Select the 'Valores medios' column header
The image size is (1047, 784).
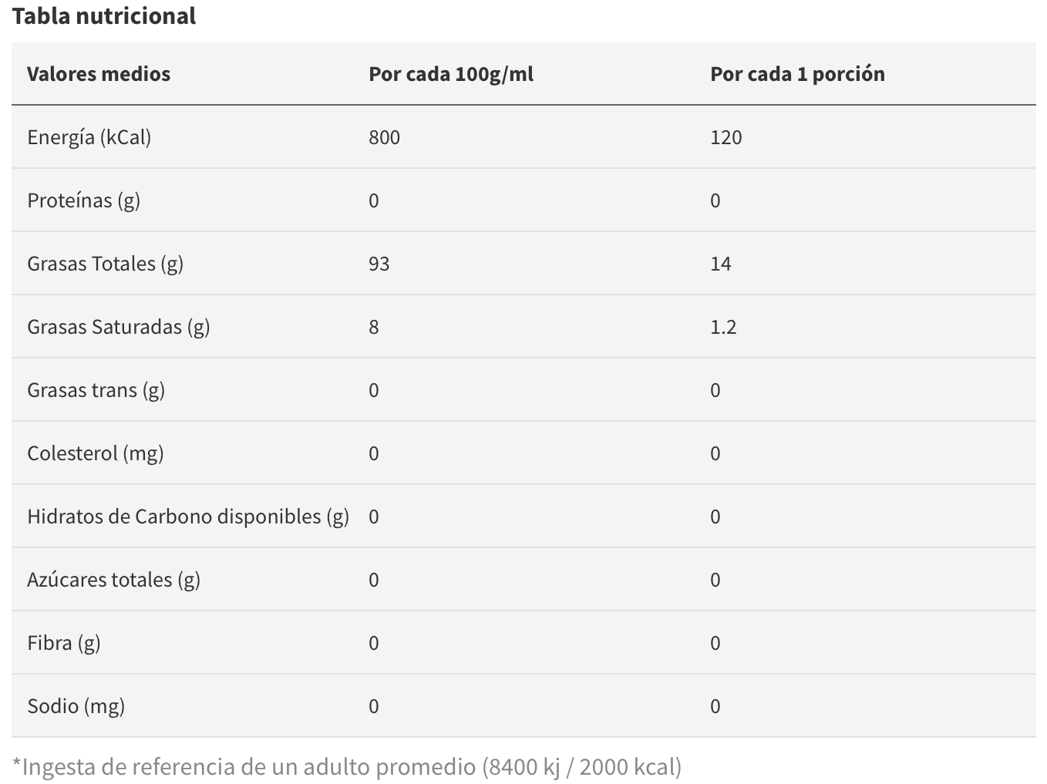[x=99, y=74]
